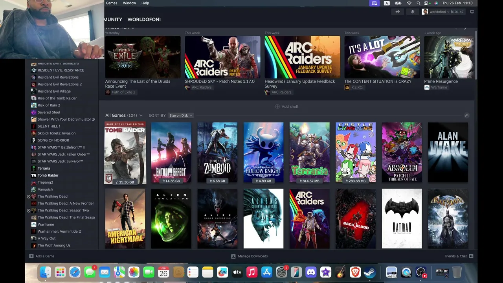The image size is (503, 283).
Task: Open Discord from the Dock
Action: point(311,272)
